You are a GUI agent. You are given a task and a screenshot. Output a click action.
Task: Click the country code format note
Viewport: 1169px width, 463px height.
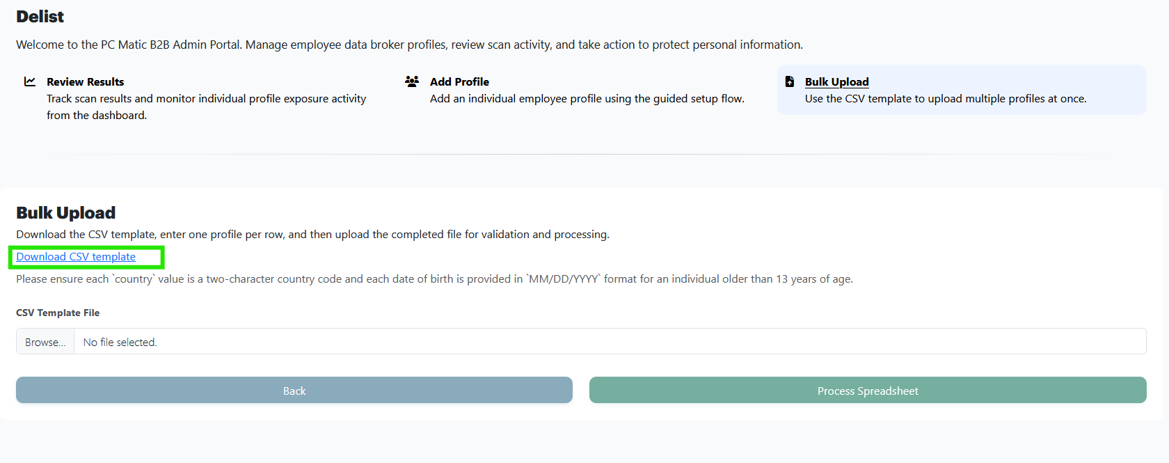(434, 279)
